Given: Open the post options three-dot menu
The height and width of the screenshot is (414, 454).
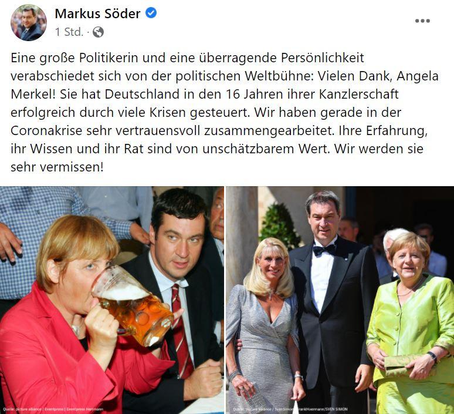Looking at the screenshot, I should coord(422,21).
